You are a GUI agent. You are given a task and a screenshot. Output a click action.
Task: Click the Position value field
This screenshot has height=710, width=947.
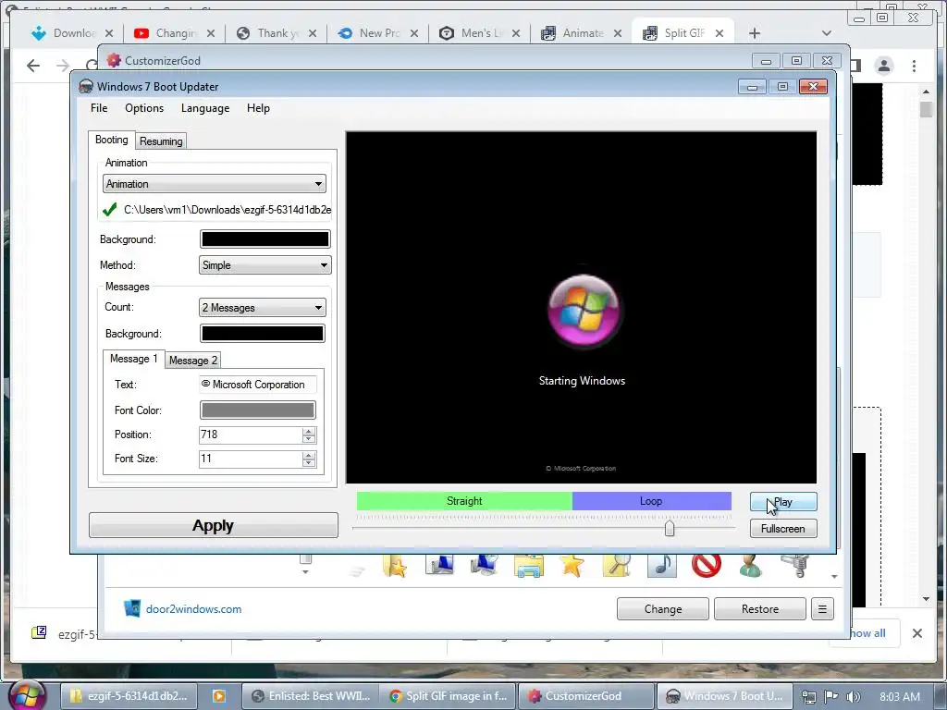[250, 435]
